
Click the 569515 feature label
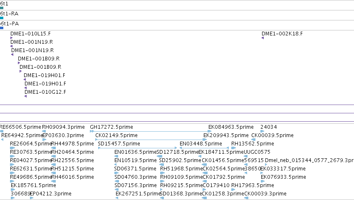click(254, 160)
